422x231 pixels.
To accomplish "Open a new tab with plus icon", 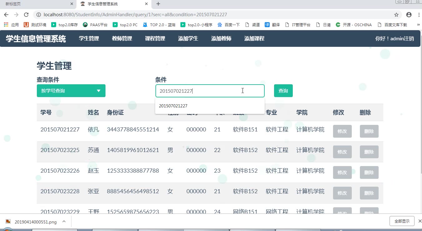I will (158, 4).
